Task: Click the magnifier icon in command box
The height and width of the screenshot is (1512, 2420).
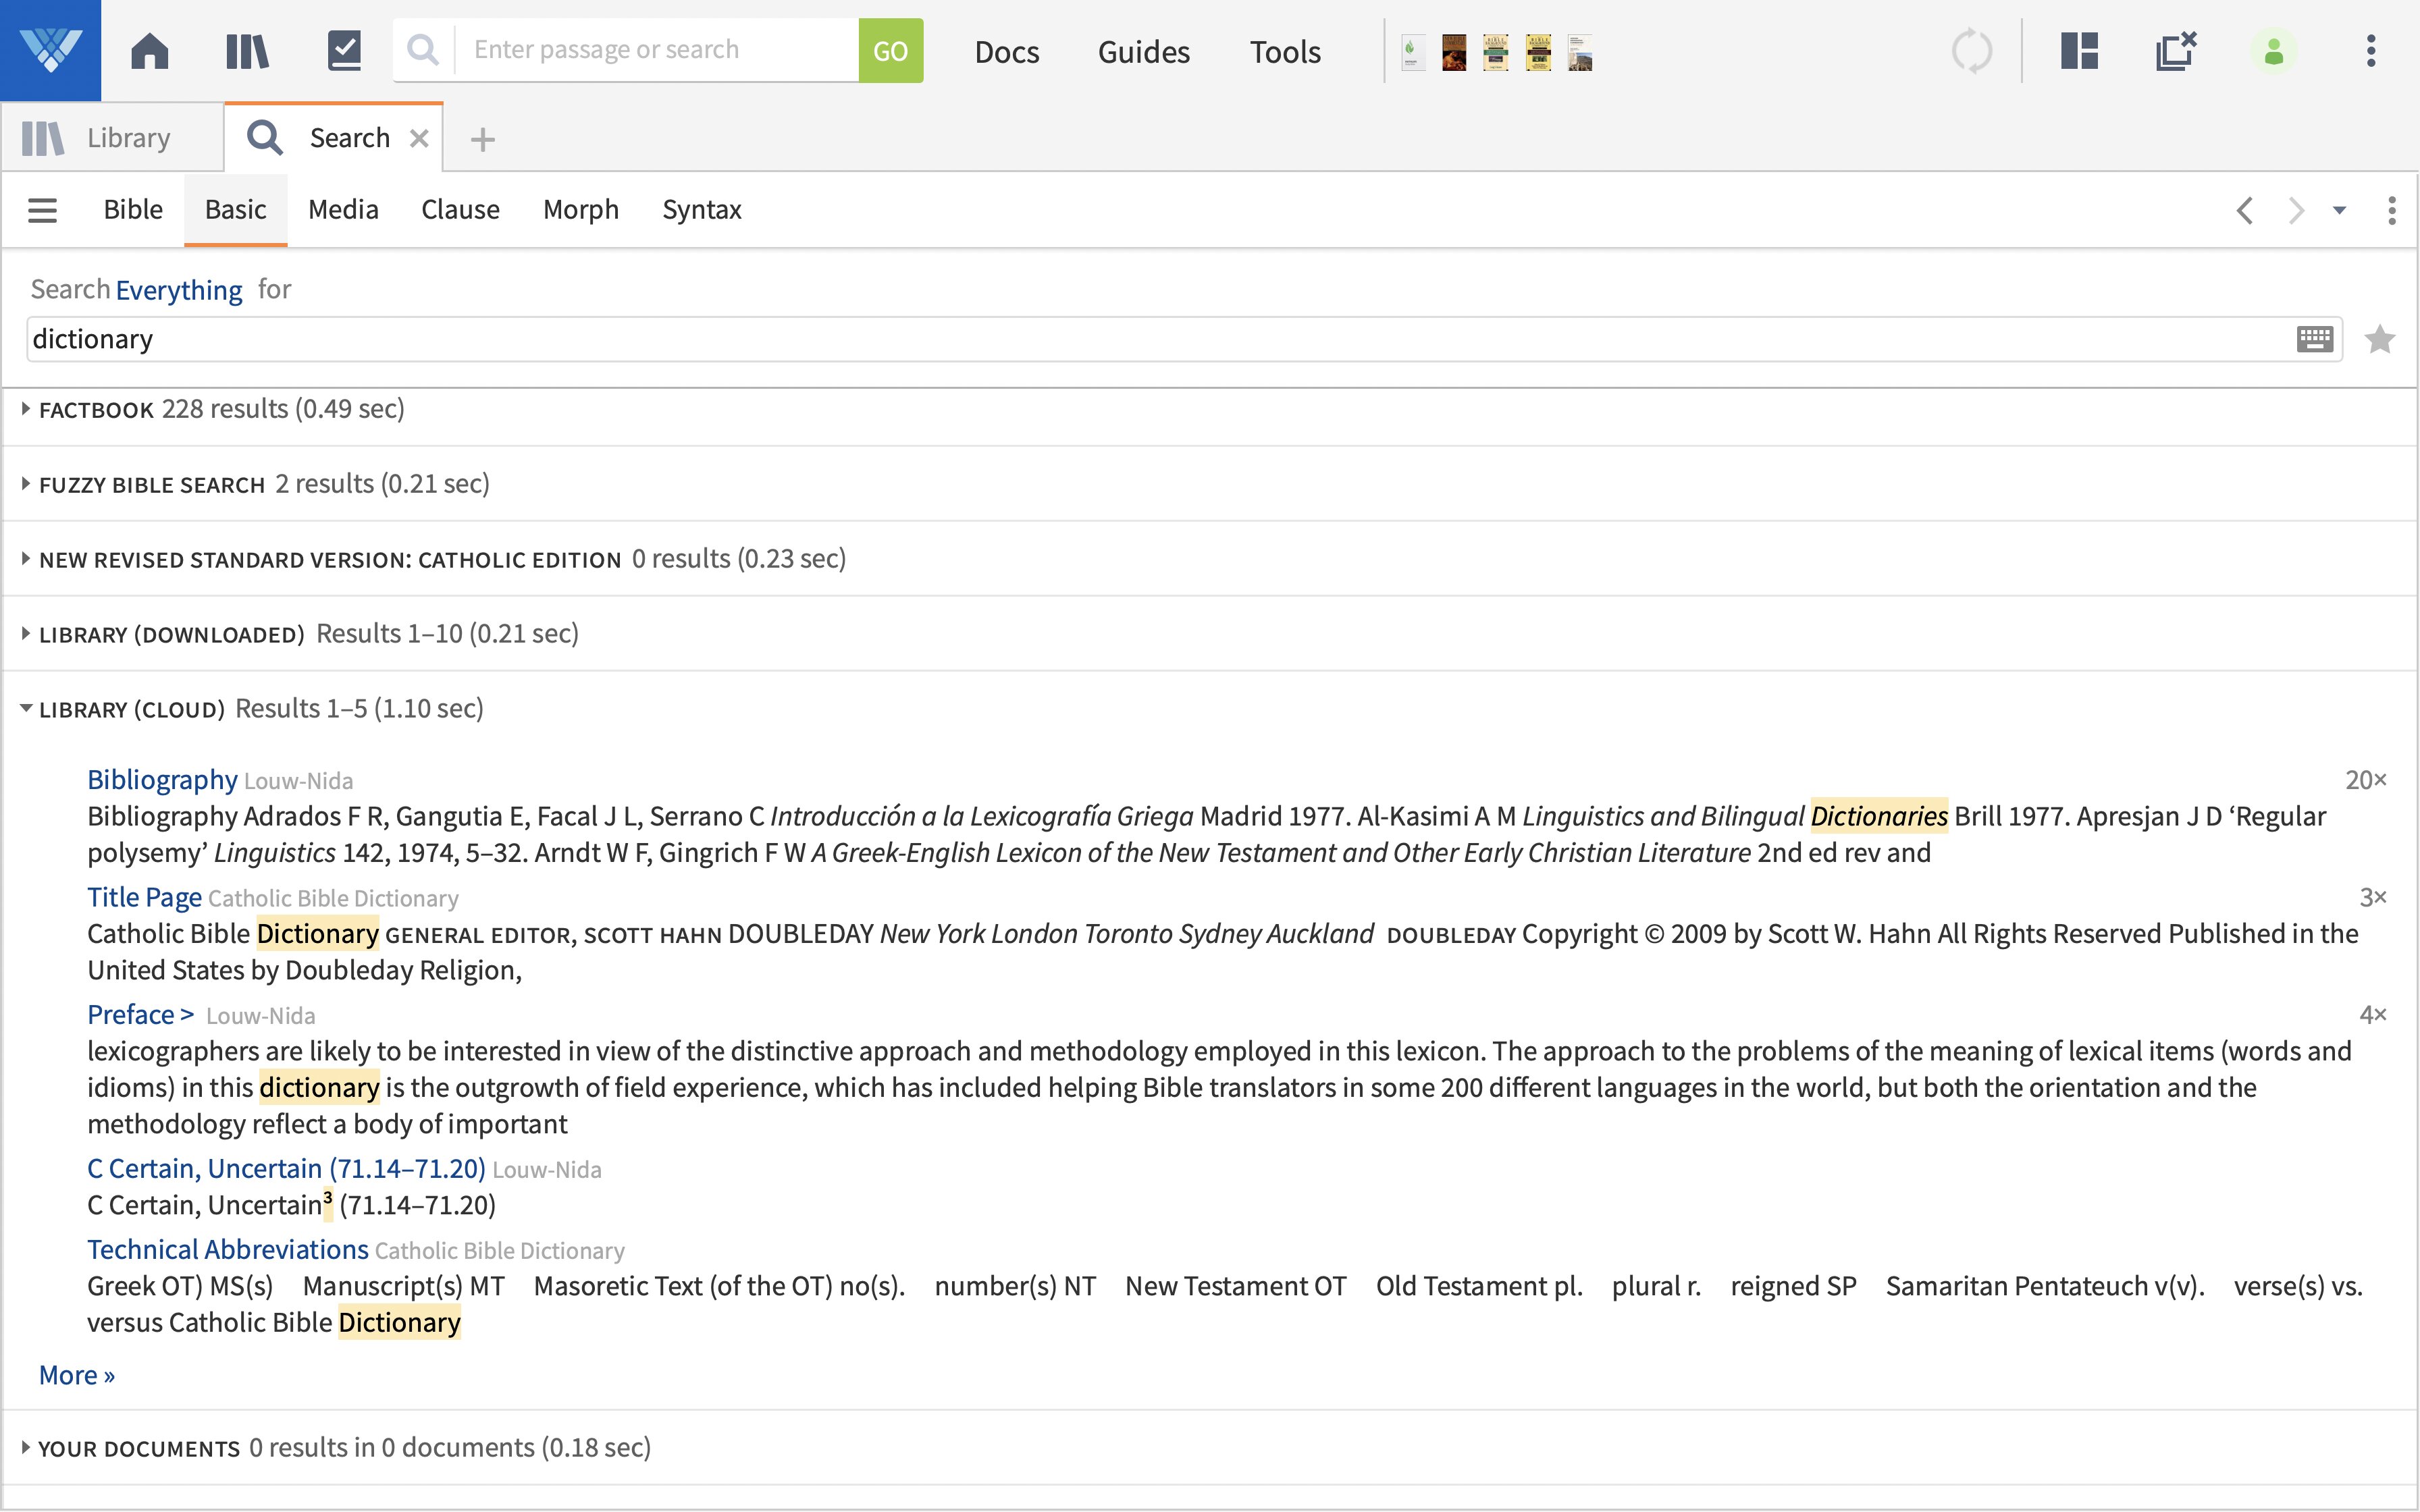Action: coord(424,50)
